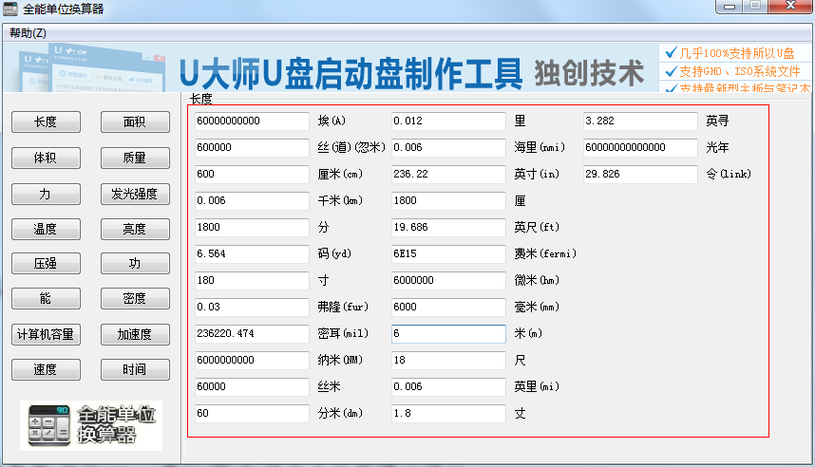815x467 pixels.
Task: Choose the 温度 category button
Action: point(46,229)
